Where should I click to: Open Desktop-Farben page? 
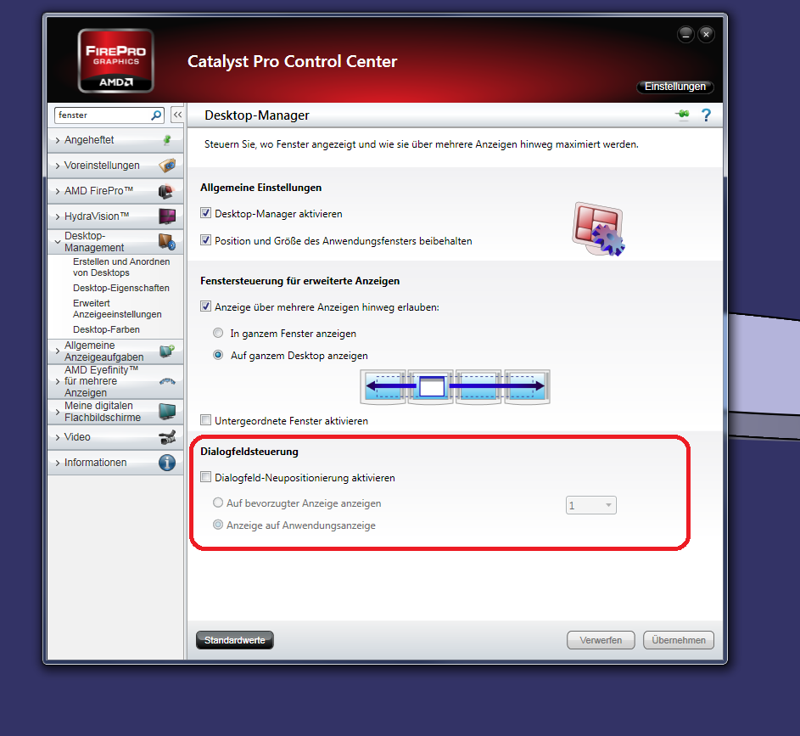click(106, 329)
